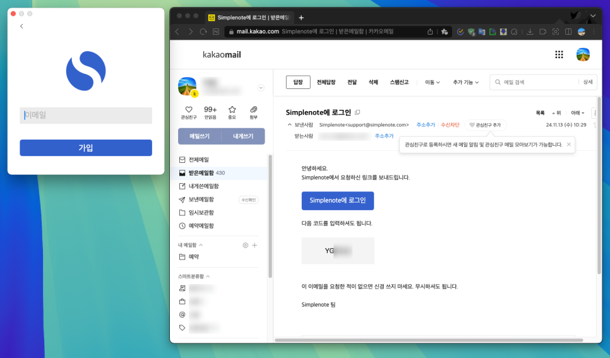The height and width of the screenshot is (358, 610).
Task: Click 전체답장 reply all
Action: pos(326,82)
